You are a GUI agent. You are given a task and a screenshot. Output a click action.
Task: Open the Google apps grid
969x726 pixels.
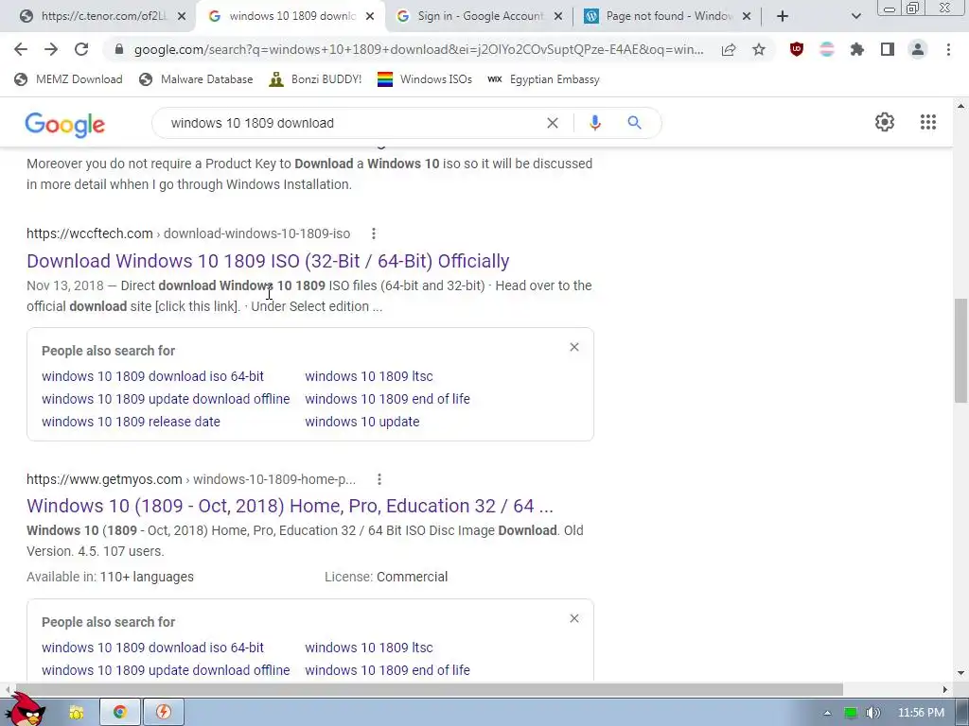pyautogui.click(x=928, y=122)
